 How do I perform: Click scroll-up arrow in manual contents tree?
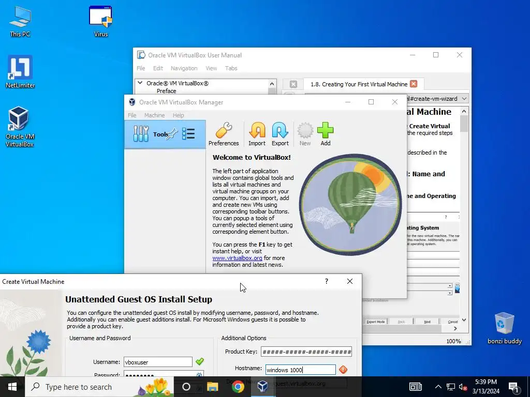(x=272, y=83)
